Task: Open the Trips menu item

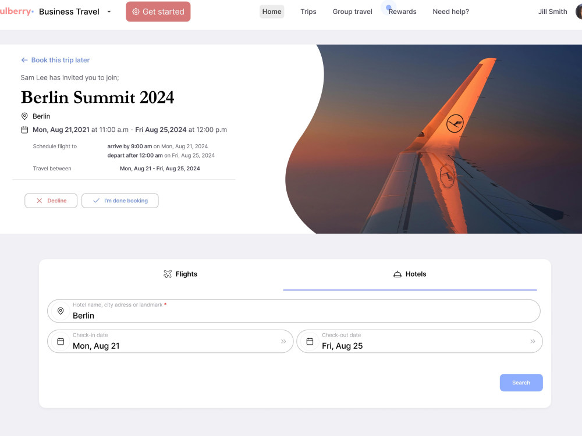Action: tap(308, 12)
